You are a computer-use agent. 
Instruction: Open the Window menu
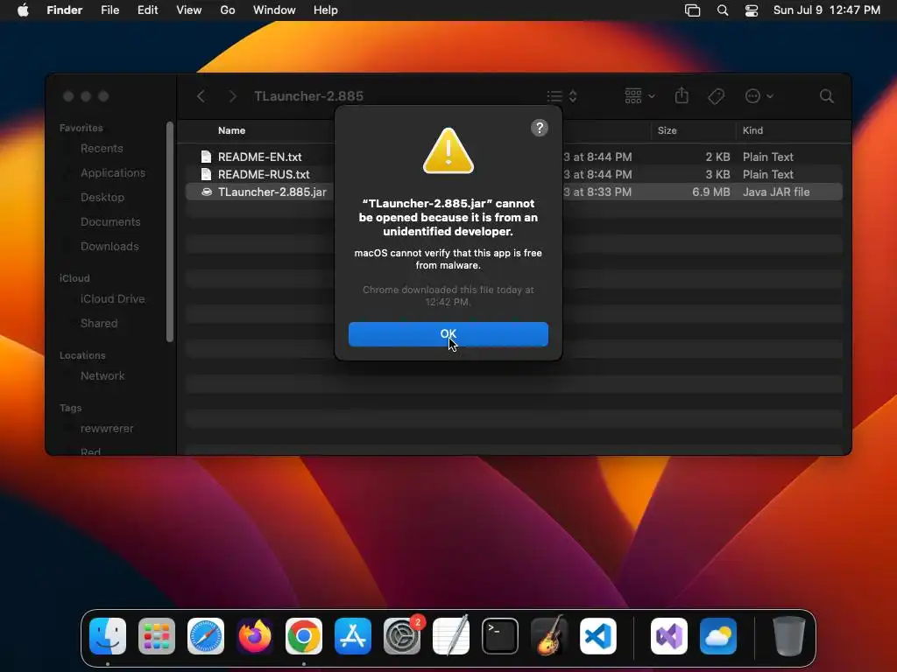point(274,10)
